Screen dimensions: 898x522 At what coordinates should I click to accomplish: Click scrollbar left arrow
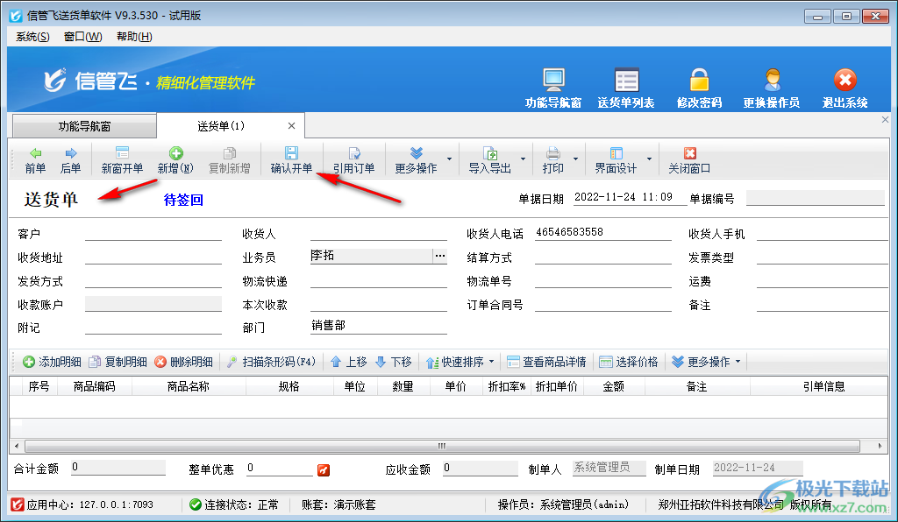coord(16,446)
